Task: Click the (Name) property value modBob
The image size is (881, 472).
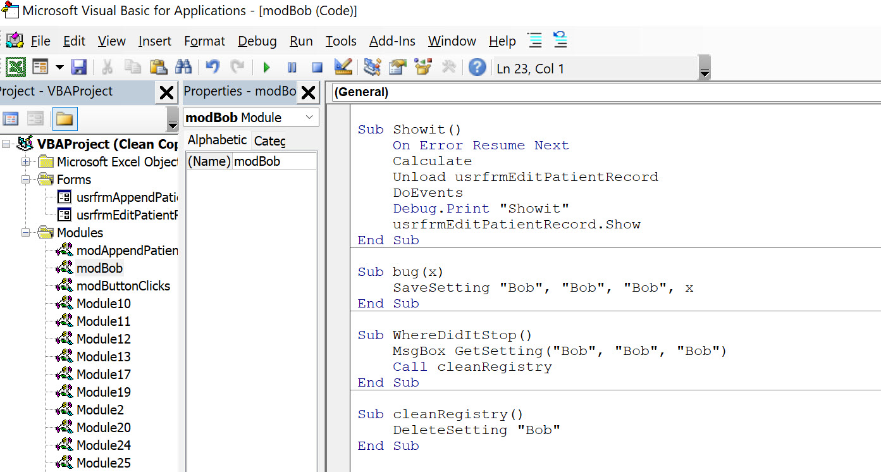Action: 274,161
